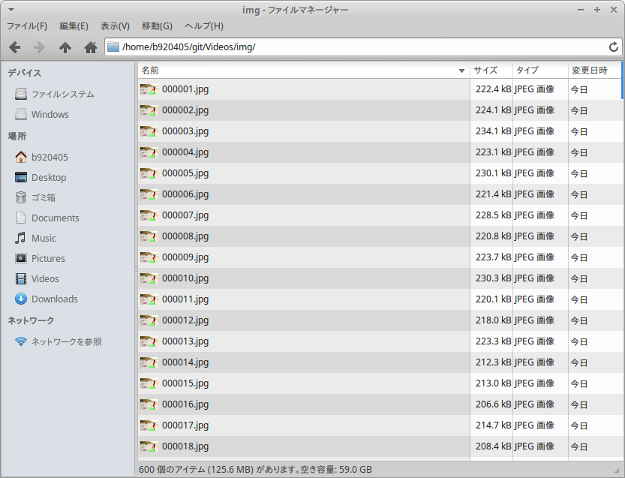Reload the folder with the refresh icon
This screenshot has width=625, height=478.
pyautogui.click(x=614, y=47)
